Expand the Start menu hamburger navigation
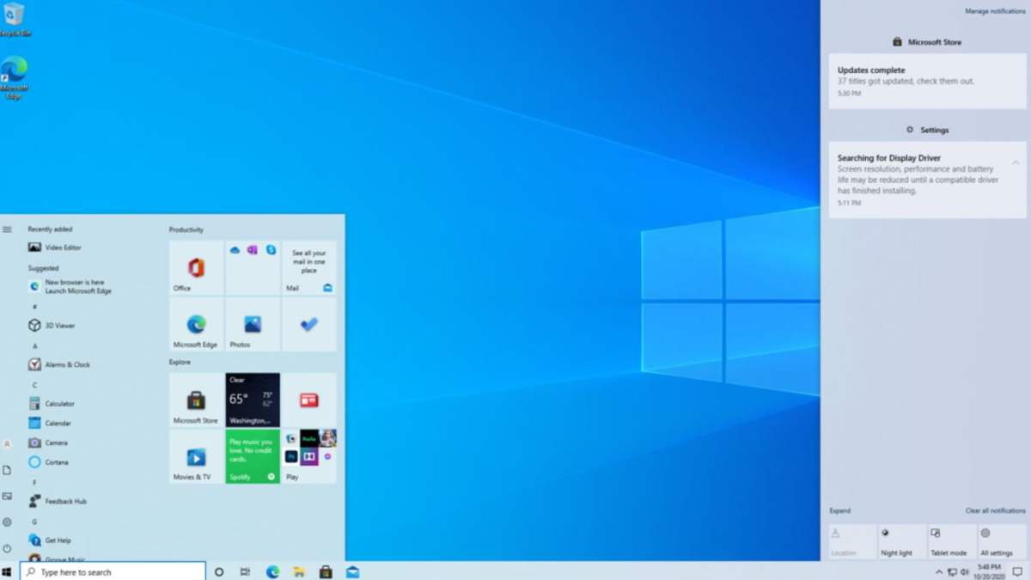Screen dimensions: 1031x580 pos(7,229)
